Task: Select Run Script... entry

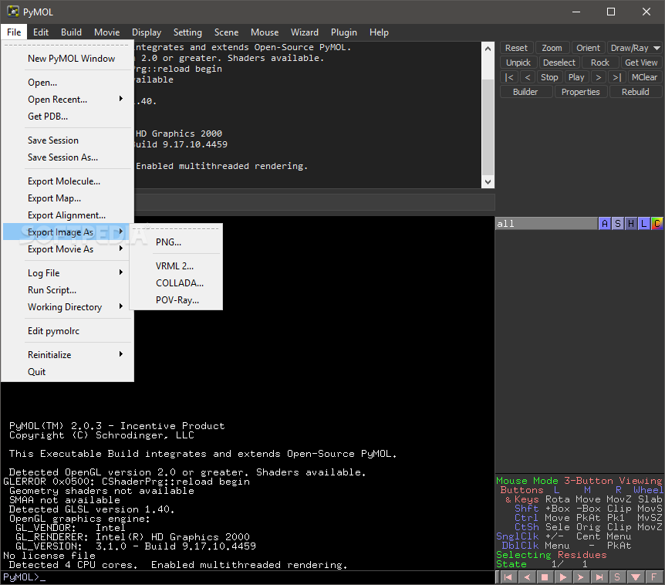Action: (67, 289)
